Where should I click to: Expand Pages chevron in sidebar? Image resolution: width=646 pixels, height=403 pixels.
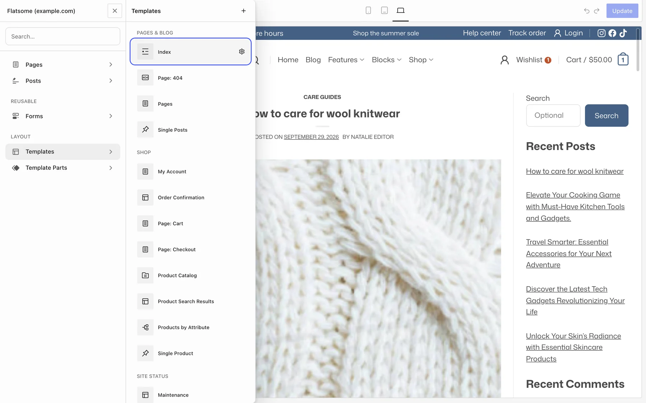tap(111, 64)
